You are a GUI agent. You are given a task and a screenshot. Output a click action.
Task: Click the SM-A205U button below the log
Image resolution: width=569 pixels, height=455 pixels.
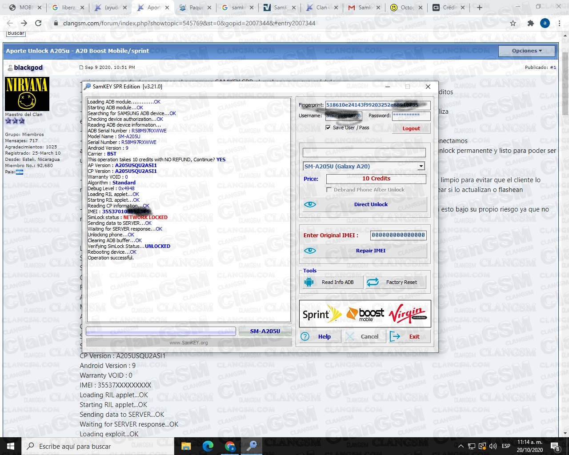click(x=265, y=331)
